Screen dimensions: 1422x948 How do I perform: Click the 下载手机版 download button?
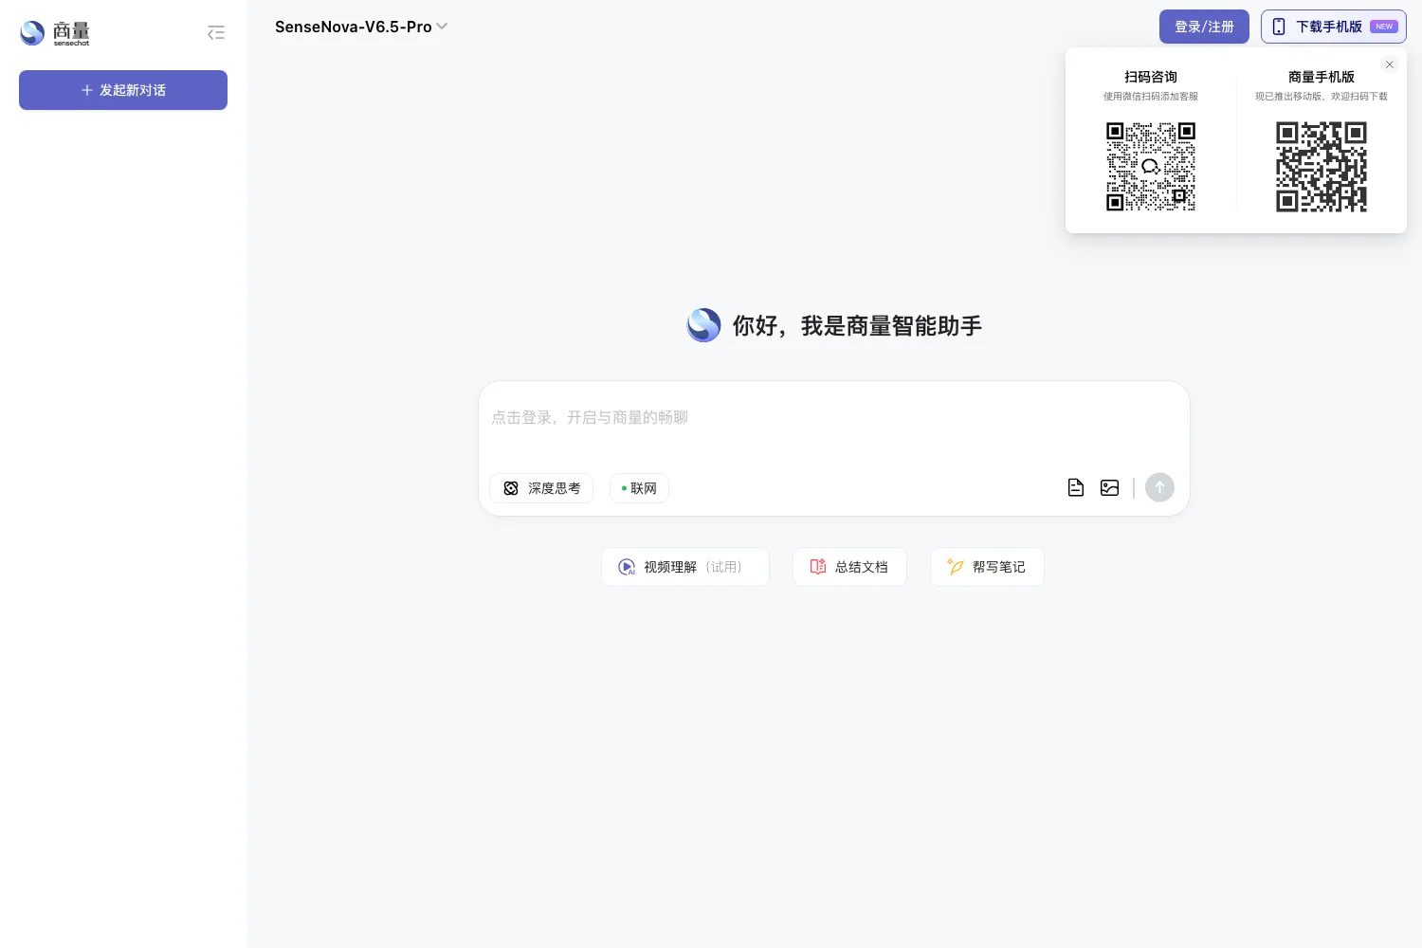pyautogui.click(x=1334, y=27)
